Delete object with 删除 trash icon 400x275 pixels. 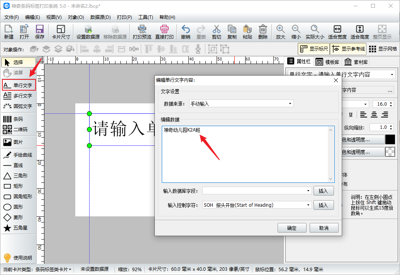point(263,32)
